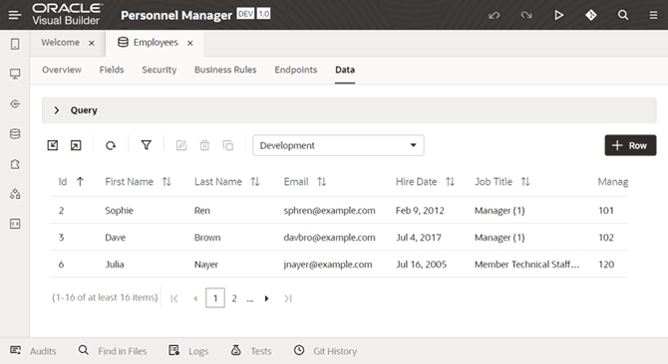The image size is (668, 364).
Task: Click the Brown last name cell
Action: click(x=207, y=238)
